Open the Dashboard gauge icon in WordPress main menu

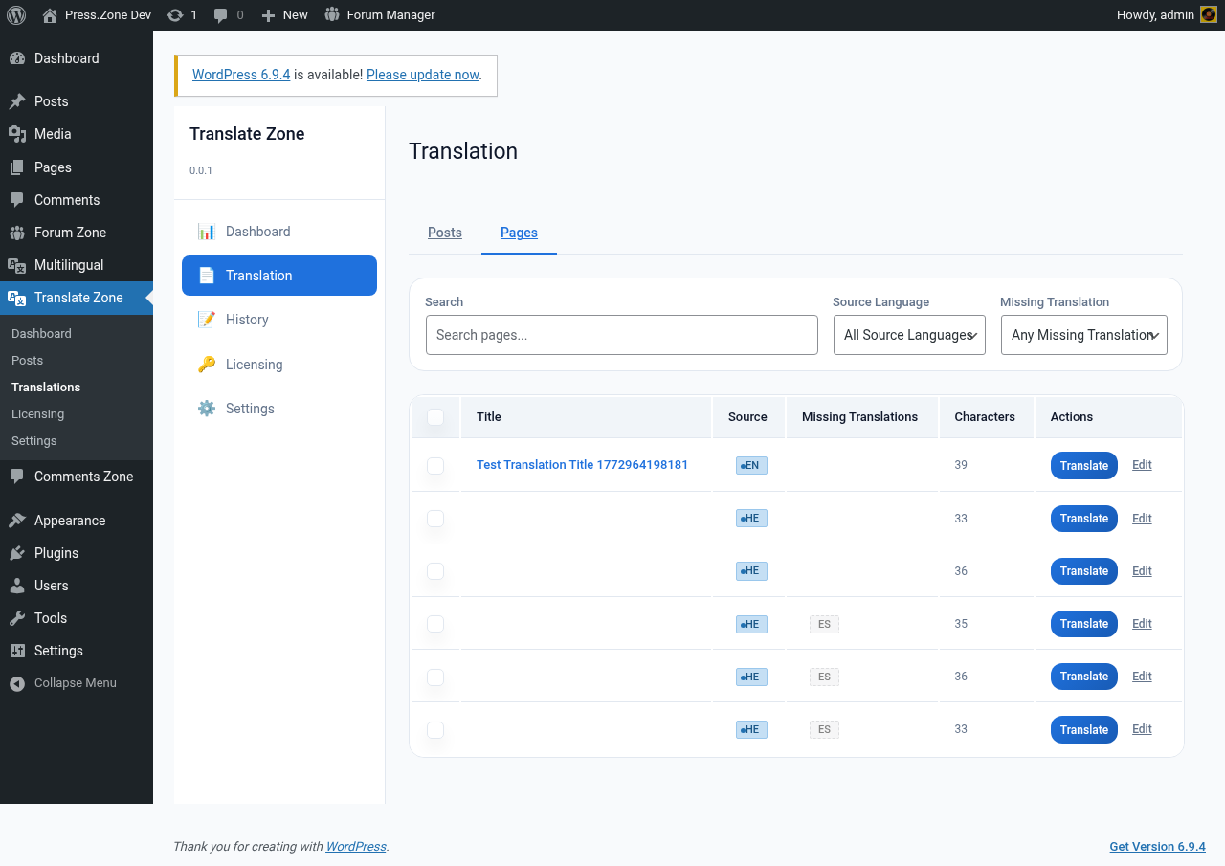17,58
